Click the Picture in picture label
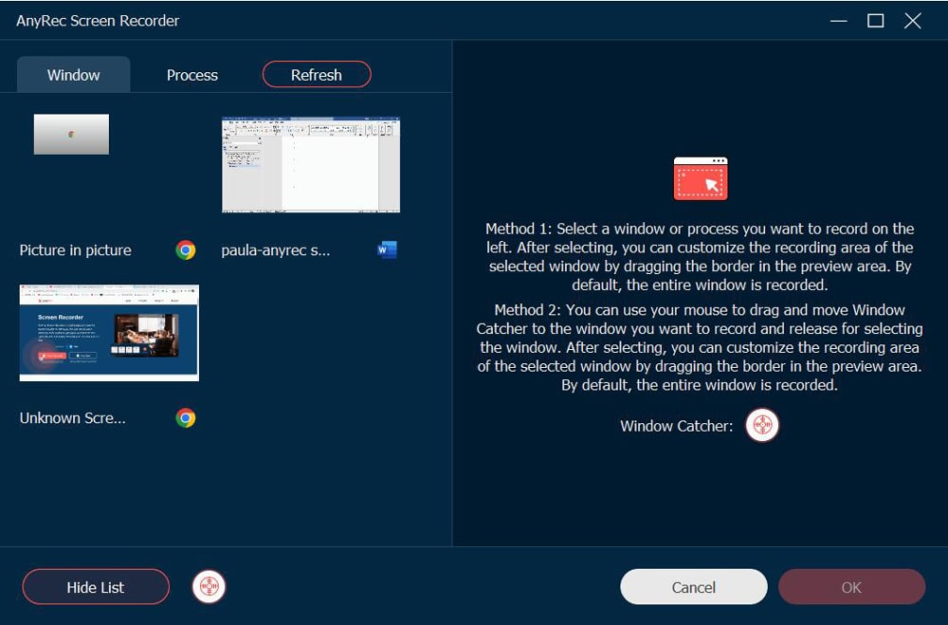This screenshot has height=625, width=948. coord(75,249)
